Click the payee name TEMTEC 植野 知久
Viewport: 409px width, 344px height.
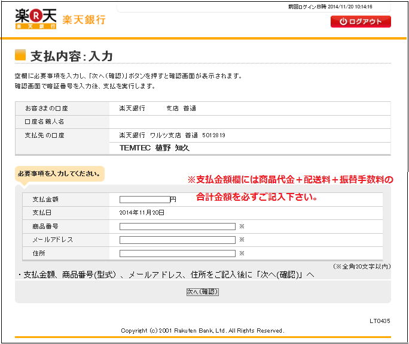coord(154,148)
